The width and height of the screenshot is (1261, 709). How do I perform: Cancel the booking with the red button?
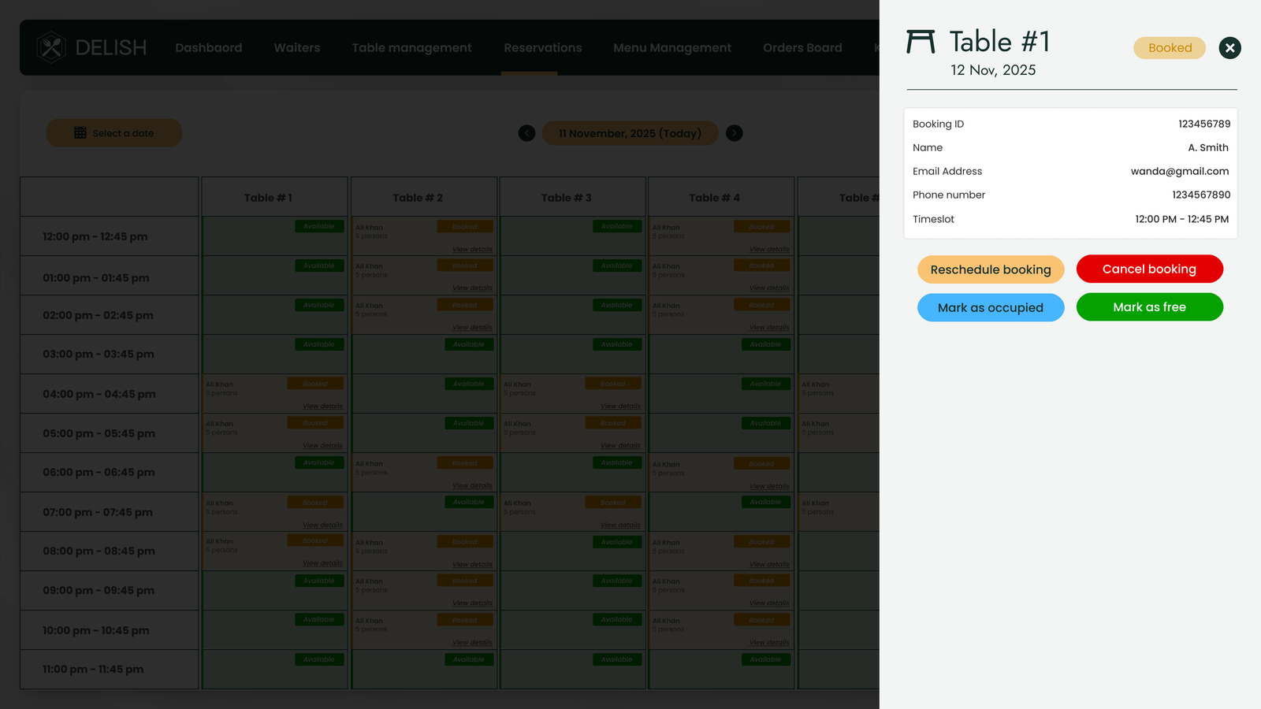pyautogui.click(x=1149, y=269)
